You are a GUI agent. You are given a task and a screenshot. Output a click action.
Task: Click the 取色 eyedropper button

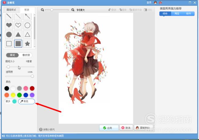click(x=27, y=101)
